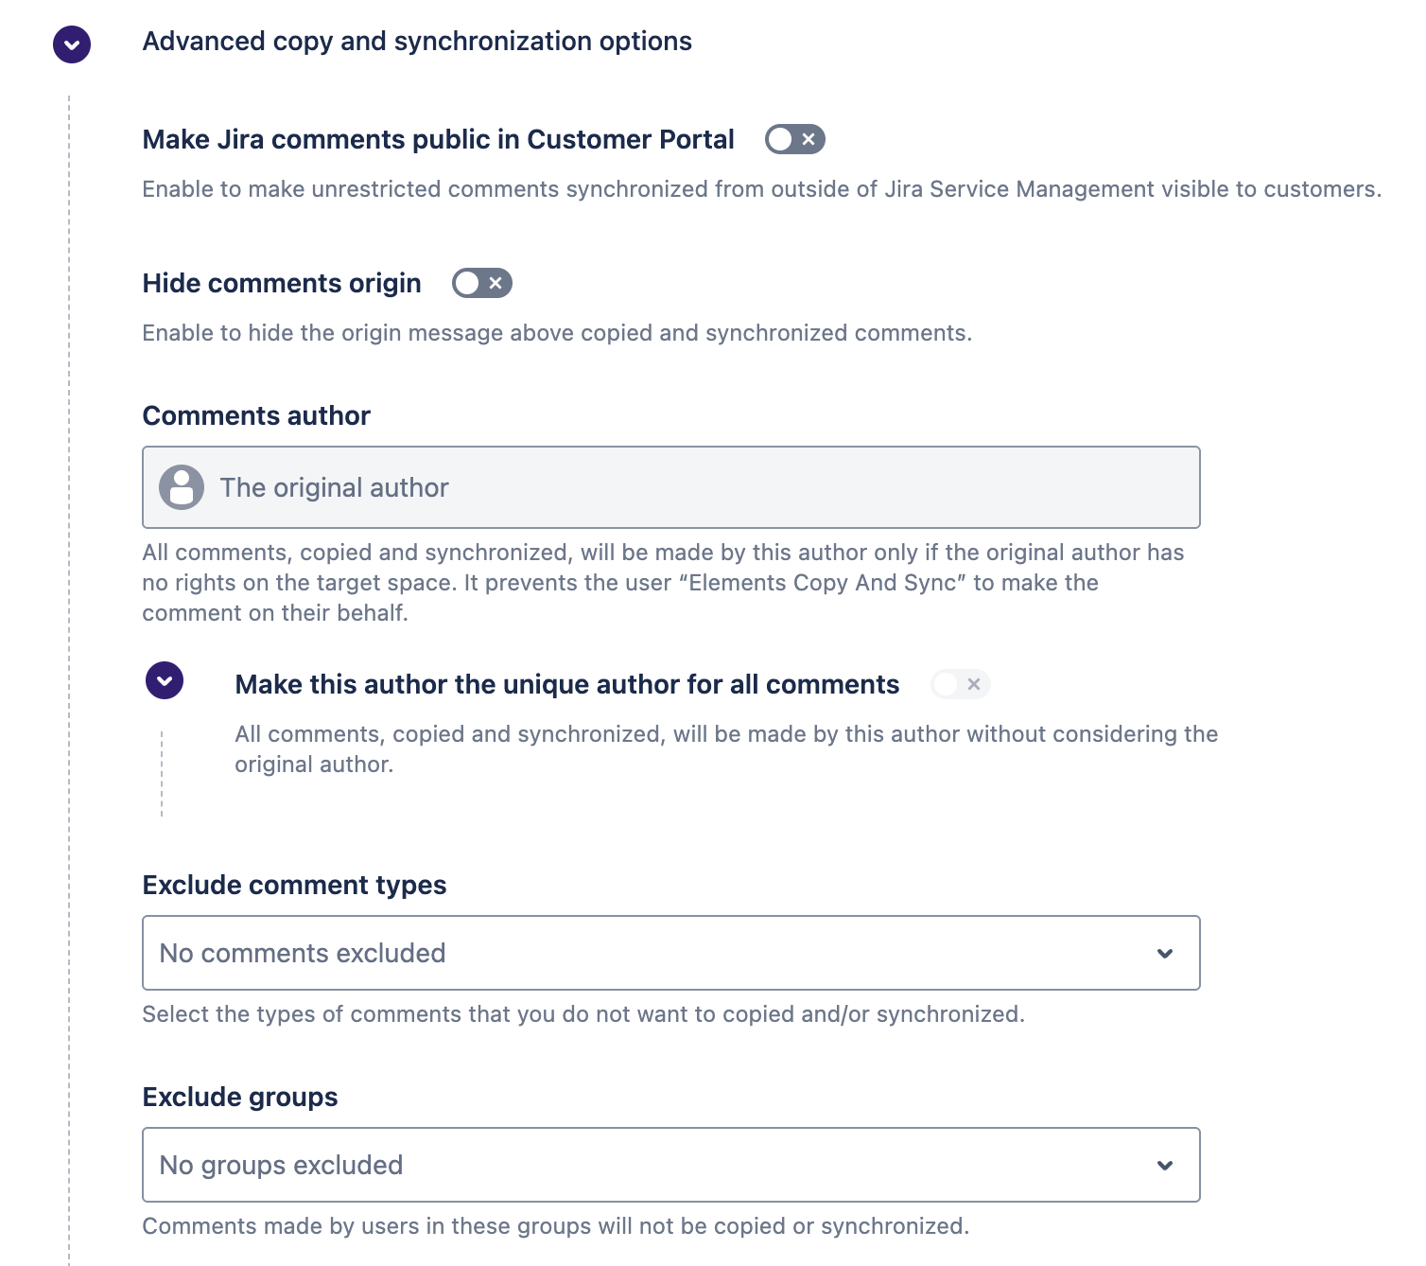Screen dimensions: 1426x1266
Task: Click the Exclude comment types label
Action: tap(294, 885)
